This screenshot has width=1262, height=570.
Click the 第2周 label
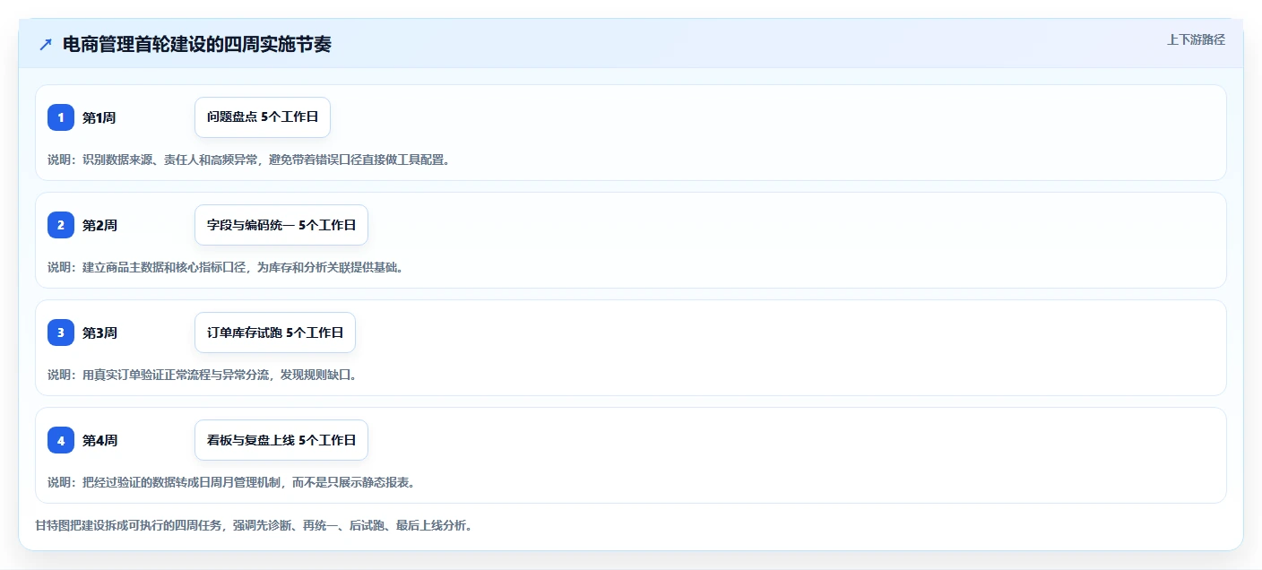point(99,225)
